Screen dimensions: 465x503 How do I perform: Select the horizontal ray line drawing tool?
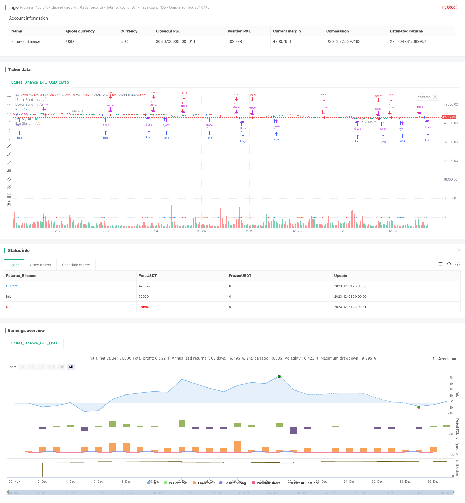(9, 105)
